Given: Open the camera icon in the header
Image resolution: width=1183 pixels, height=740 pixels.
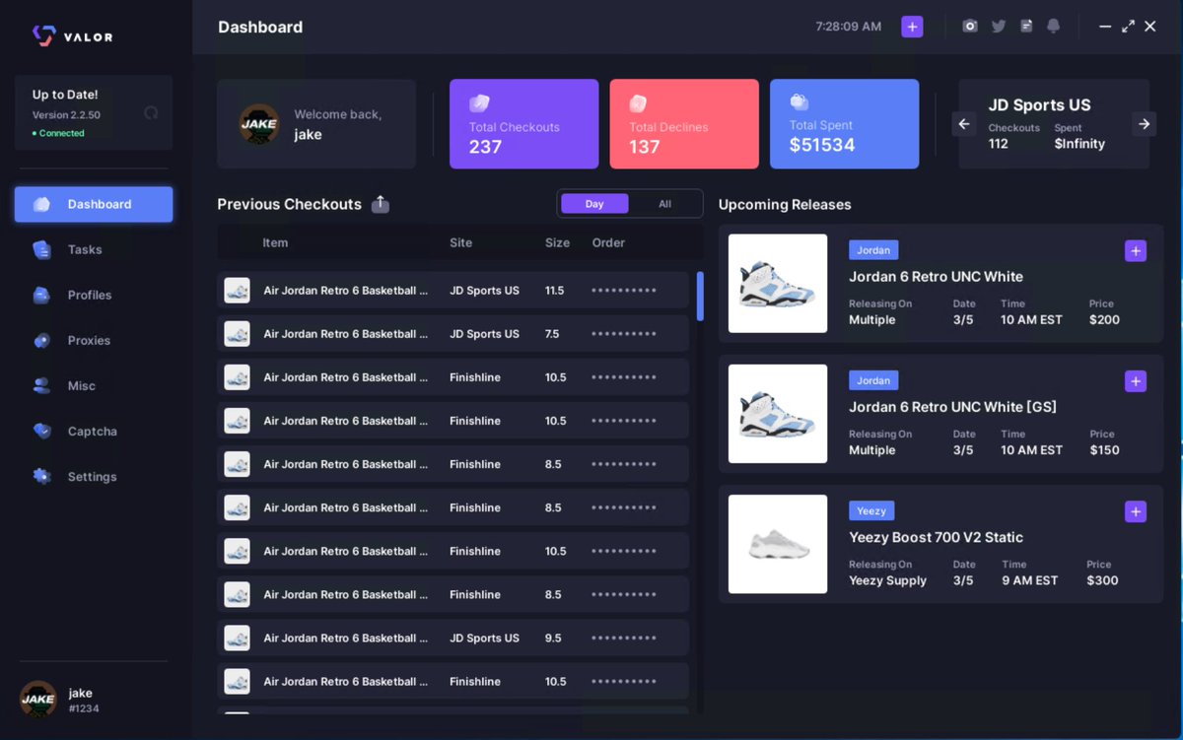Looking at the screenshot, I should click(970, 27).
